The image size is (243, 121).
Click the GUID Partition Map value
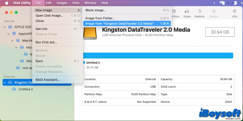coord(143,94)
